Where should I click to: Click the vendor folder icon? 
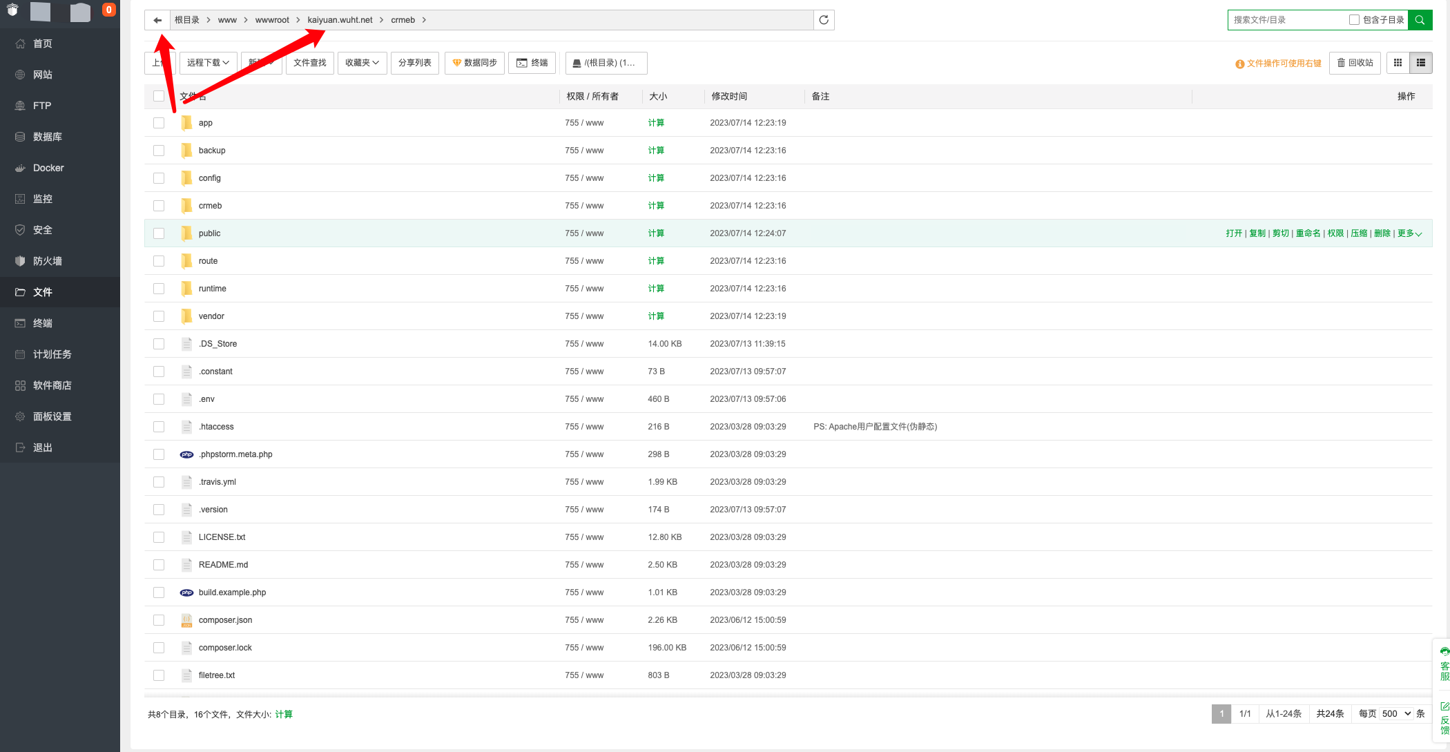point(186,316)
